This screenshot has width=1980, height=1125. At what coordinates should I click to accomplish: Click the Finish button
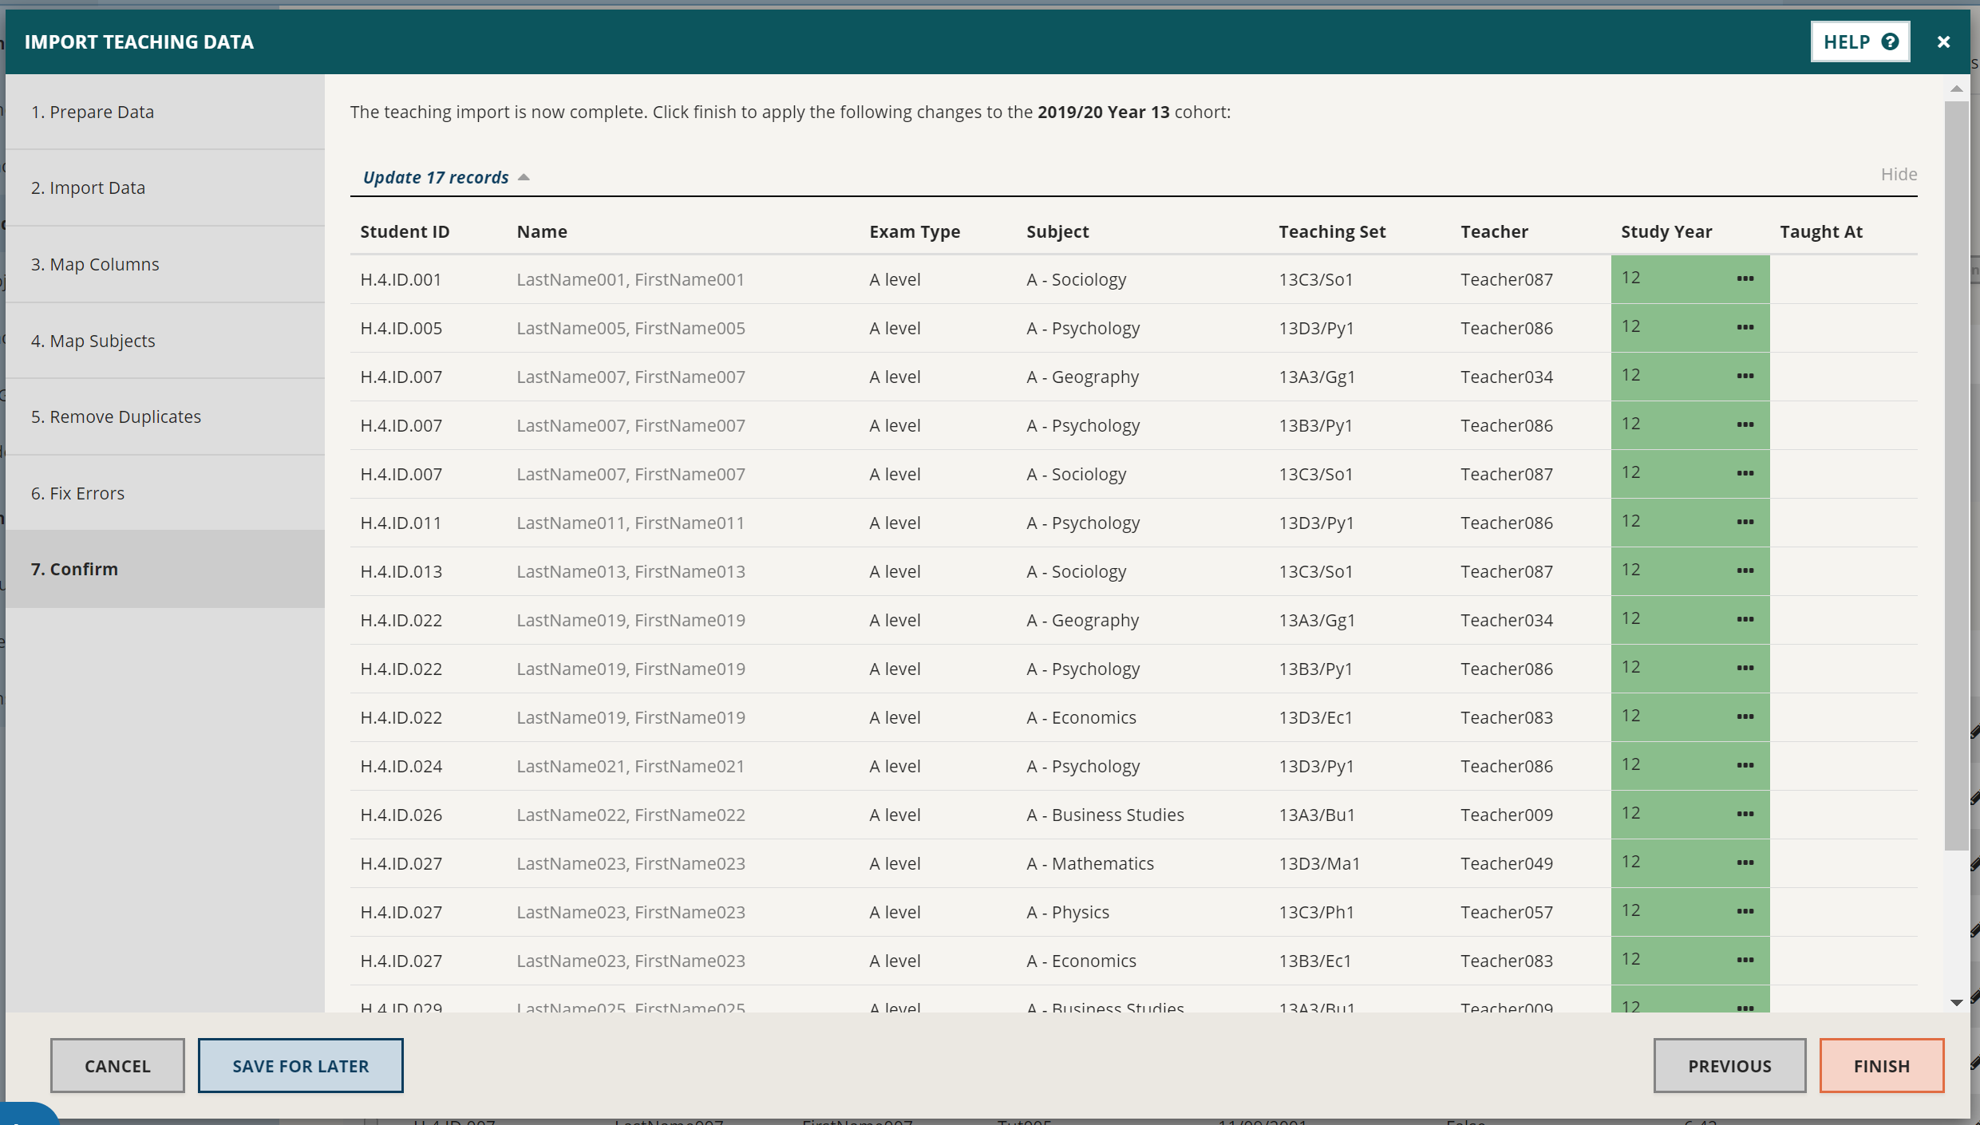pyautogui.click(x=1881, y=1065)
